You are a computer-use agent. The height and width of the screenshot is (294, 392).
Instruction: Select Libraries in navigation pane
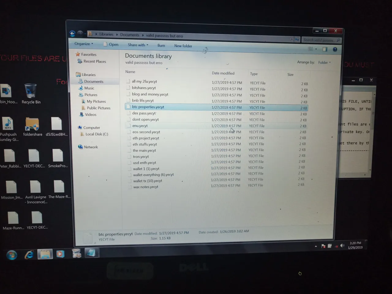coord(86,74)
